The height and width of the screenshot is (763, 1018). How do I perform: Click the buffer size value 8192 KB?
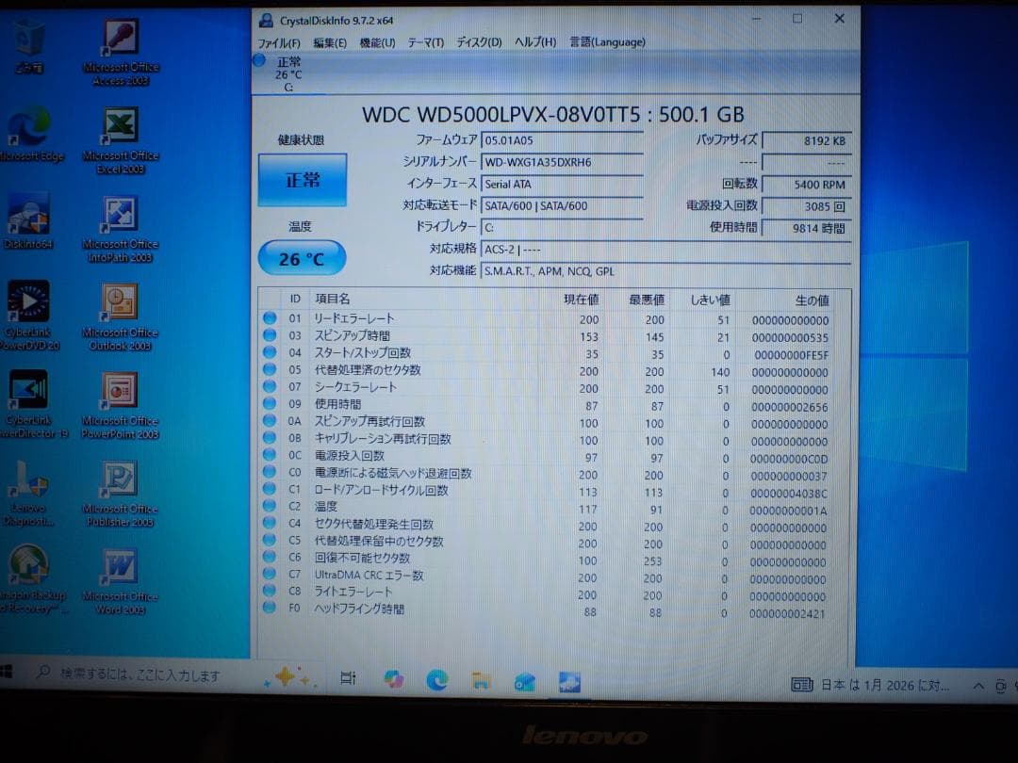(806, 140)
